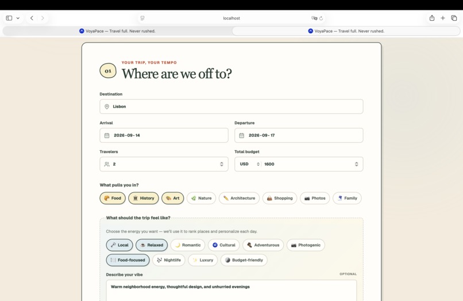This screenshot has width=463, height=301.
Task: Click the 'YOUR TRIP, YOUR TEMPO' label
Action: (x=149, y=63)
